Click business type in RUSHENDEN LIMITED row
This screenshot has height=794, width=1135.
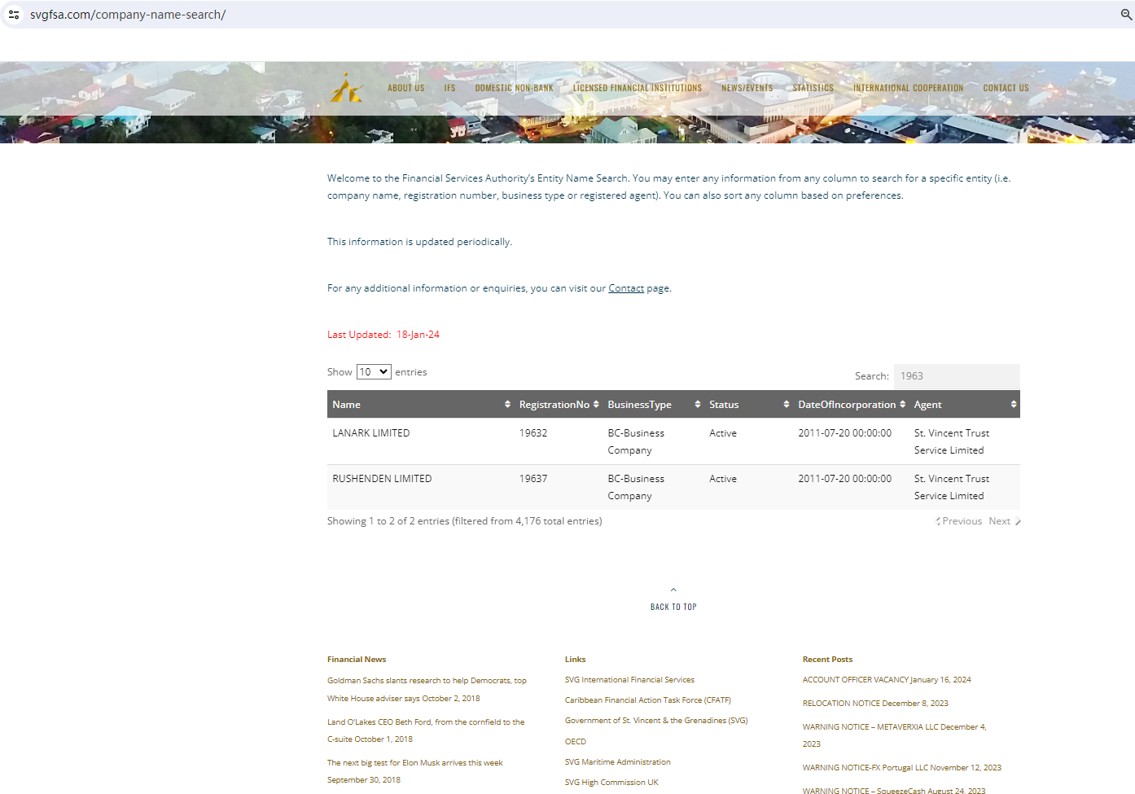pyautogui.click(x=636, y=487)
